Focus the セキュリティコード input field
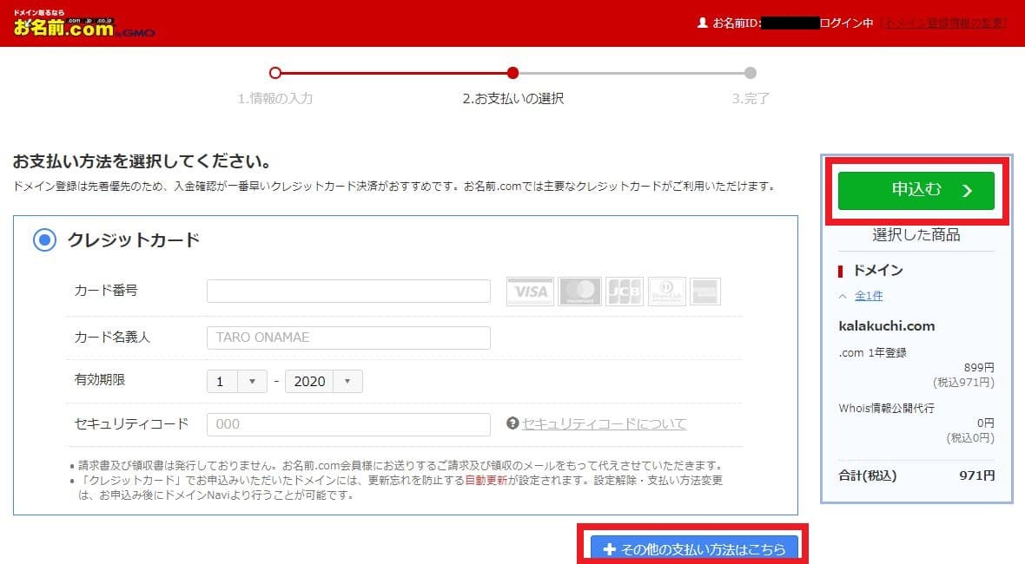The image size is (1025, 564). 348,424
